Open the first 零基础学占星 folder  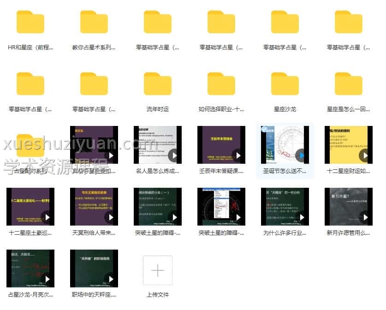click(x=157, y=22)
